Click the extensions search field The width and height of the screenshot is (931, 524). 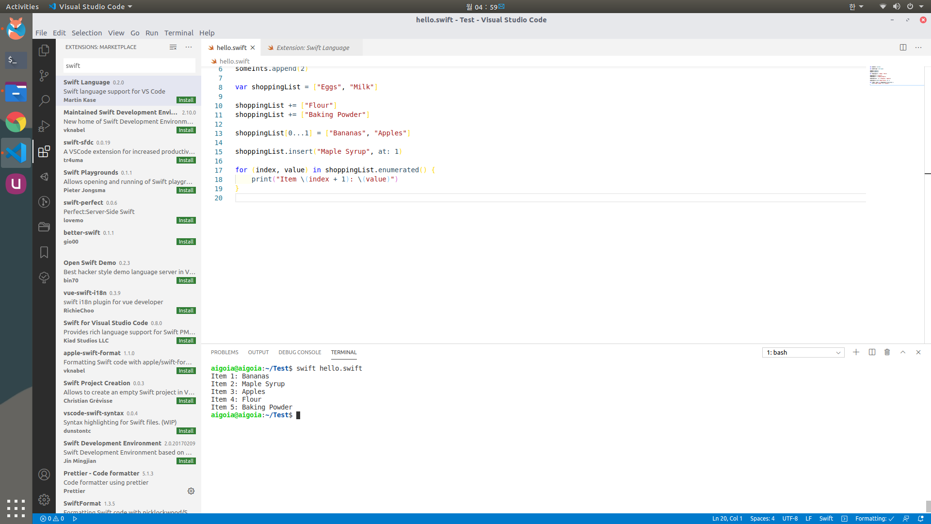[129, 65]
